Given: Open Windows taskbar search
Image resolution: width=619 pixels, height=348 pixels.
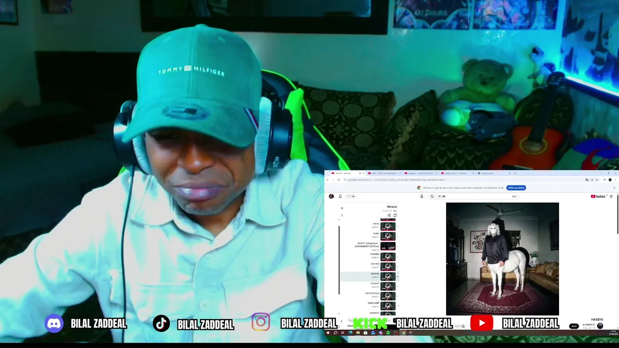Looking at the screenshot, I should 335,333.
